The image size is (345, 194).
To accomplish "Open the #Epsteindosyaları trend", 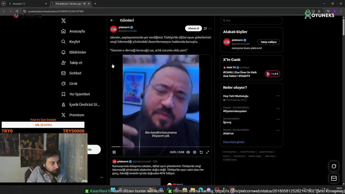I will (235, 111).
